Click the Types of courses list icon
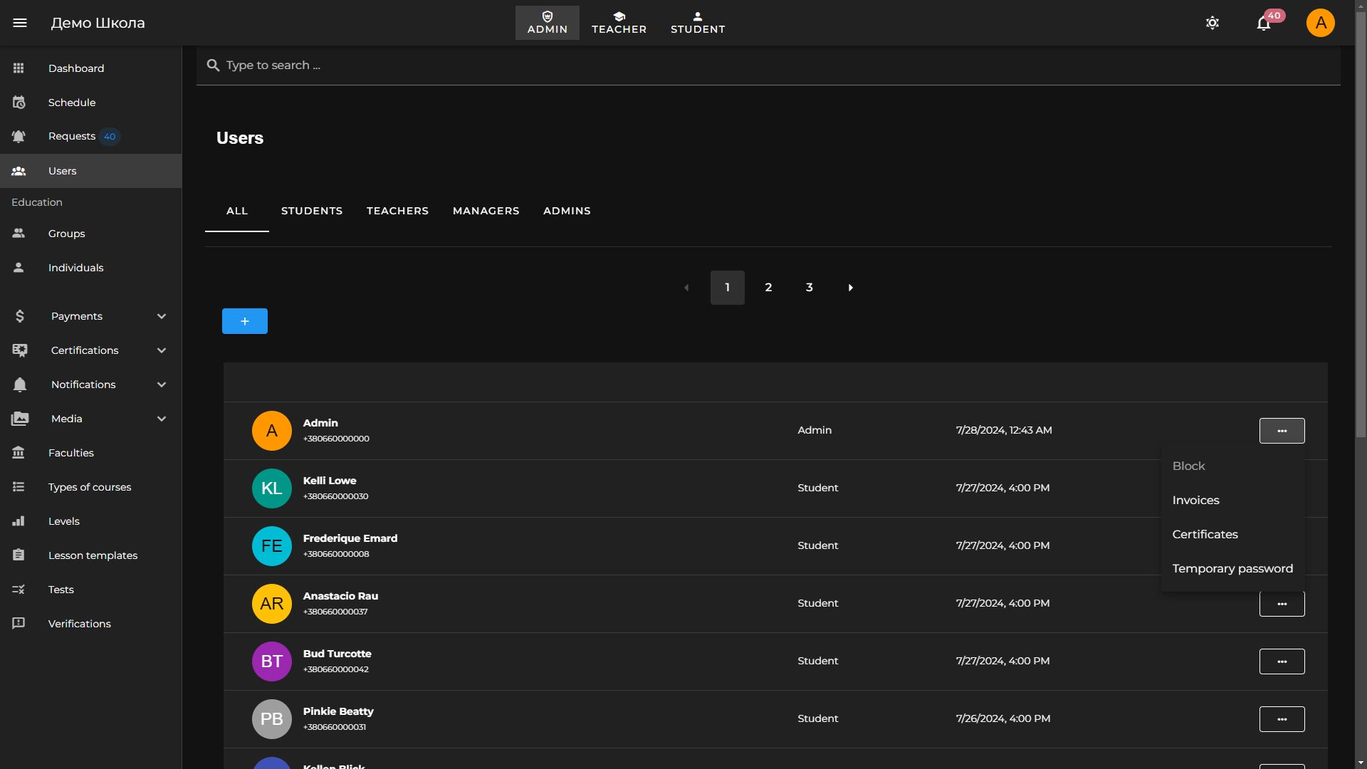The height and width of the screenshot is (769, 1367). (19, 487)
